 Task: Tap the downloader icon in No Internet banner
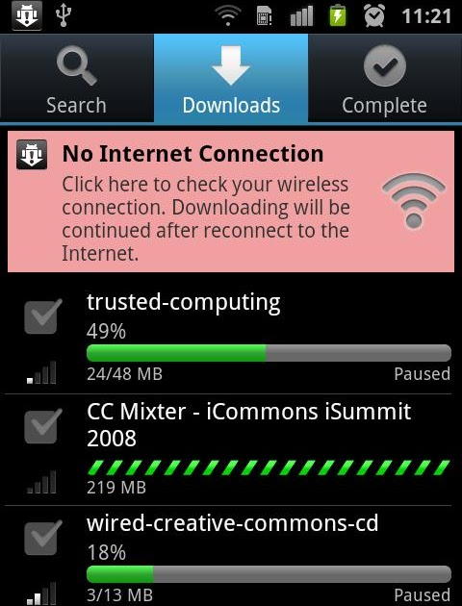coord(32,155)
